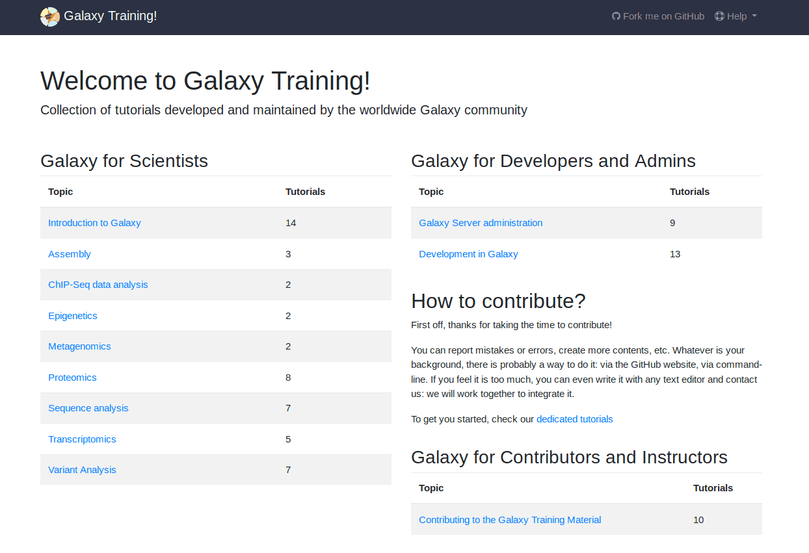Click the 'dedicated tutorials' hyperlink
The width and height of the screenshot is (809, 553).
pyautogui.click(x=574, y=418)
